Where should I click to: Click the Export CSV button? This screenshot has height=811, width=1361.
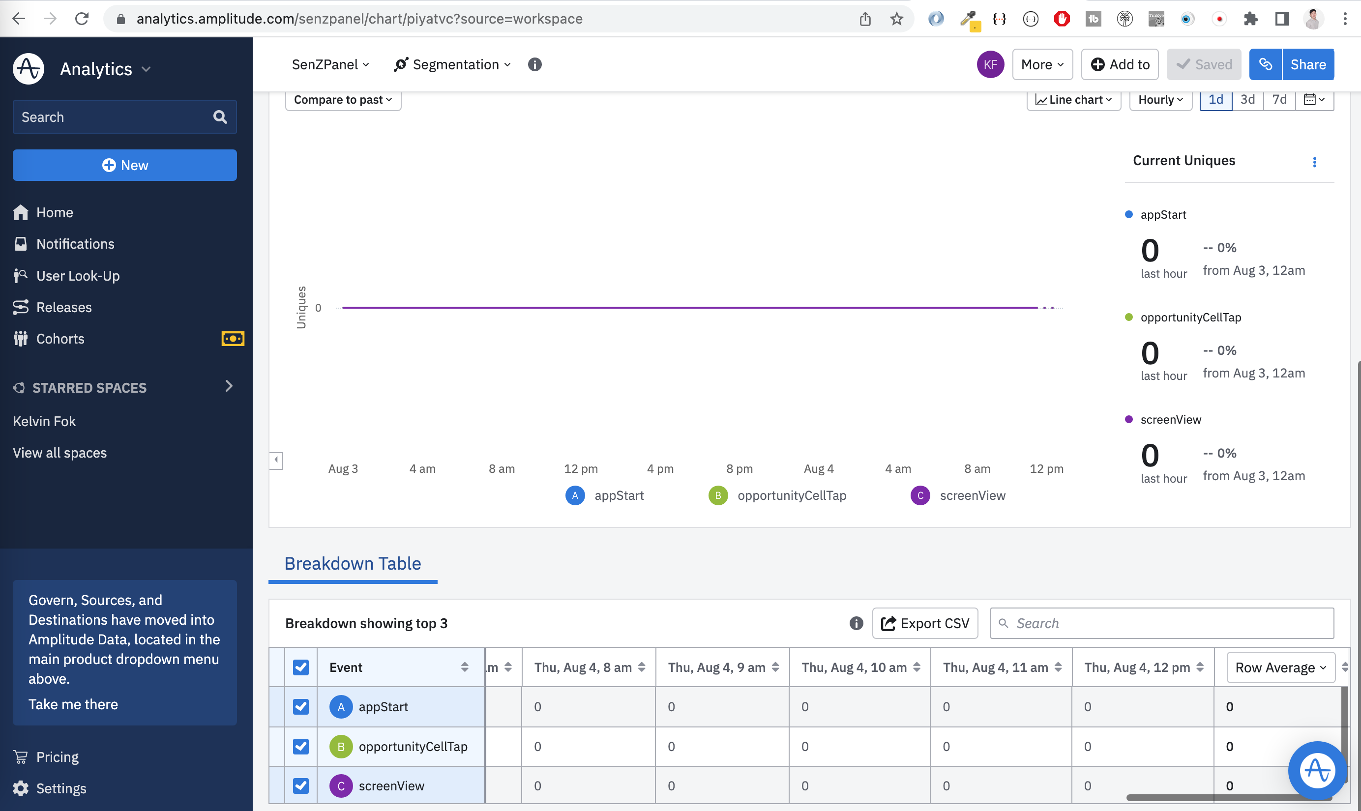coord(925,623)
